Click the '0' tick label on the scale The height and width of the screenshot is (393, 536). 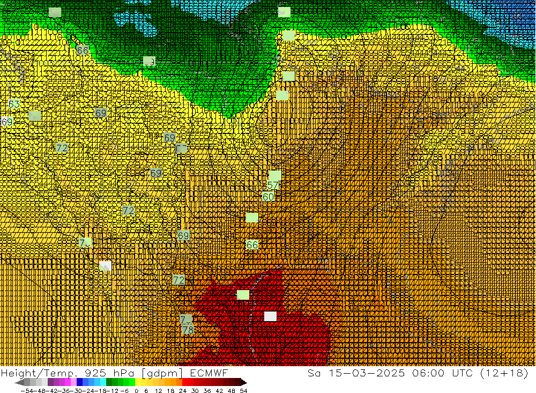point(136,391)
